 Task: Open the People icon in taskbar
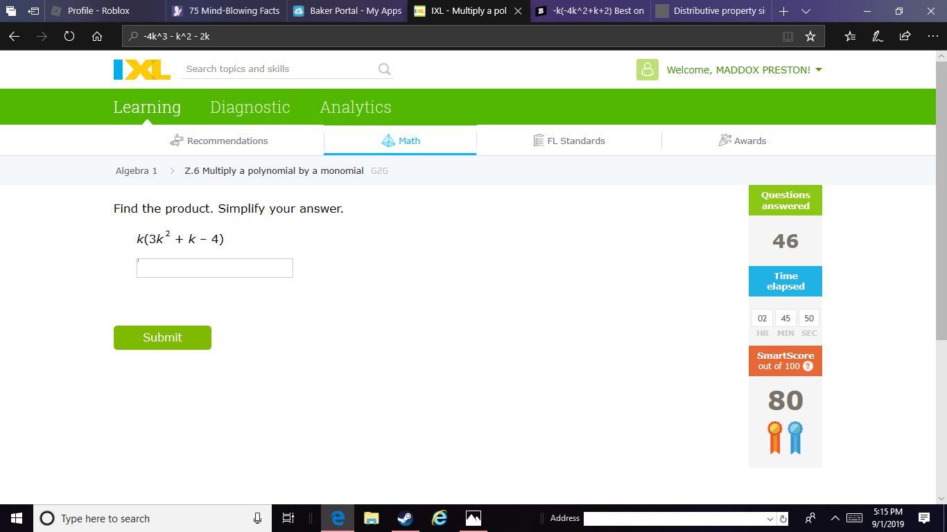[810, 518]
